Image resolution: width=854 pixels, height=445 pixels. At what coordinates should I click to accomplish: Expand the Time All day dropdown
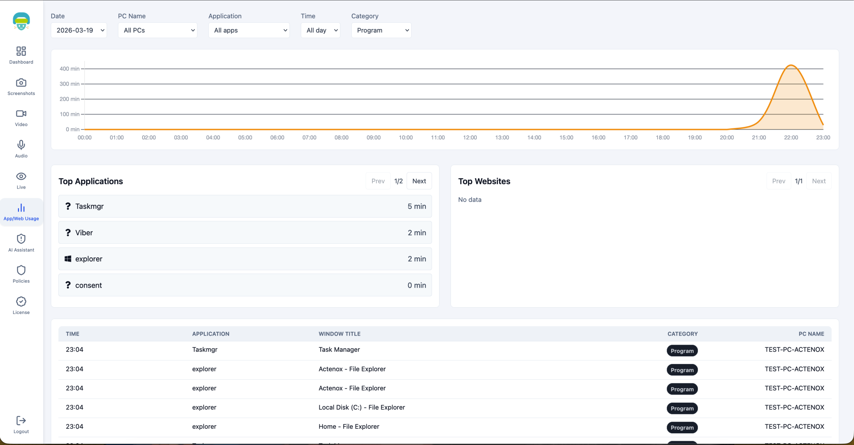pyautogui.click(x=320, y=30)
